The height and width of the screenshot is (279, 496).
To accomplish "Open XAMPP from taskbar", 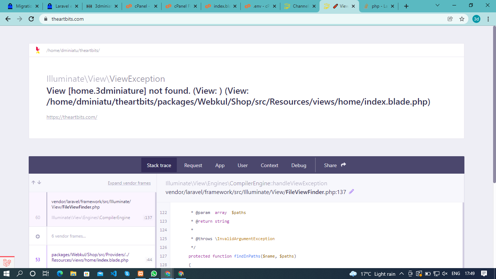I will pos(141,274).
